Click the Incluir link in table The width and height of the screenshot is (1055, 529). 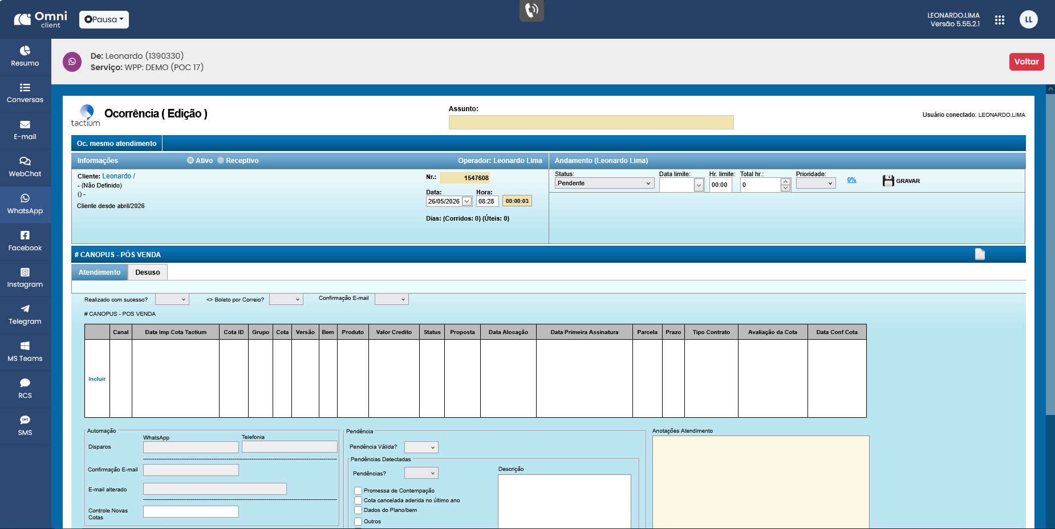pos(97,379)
